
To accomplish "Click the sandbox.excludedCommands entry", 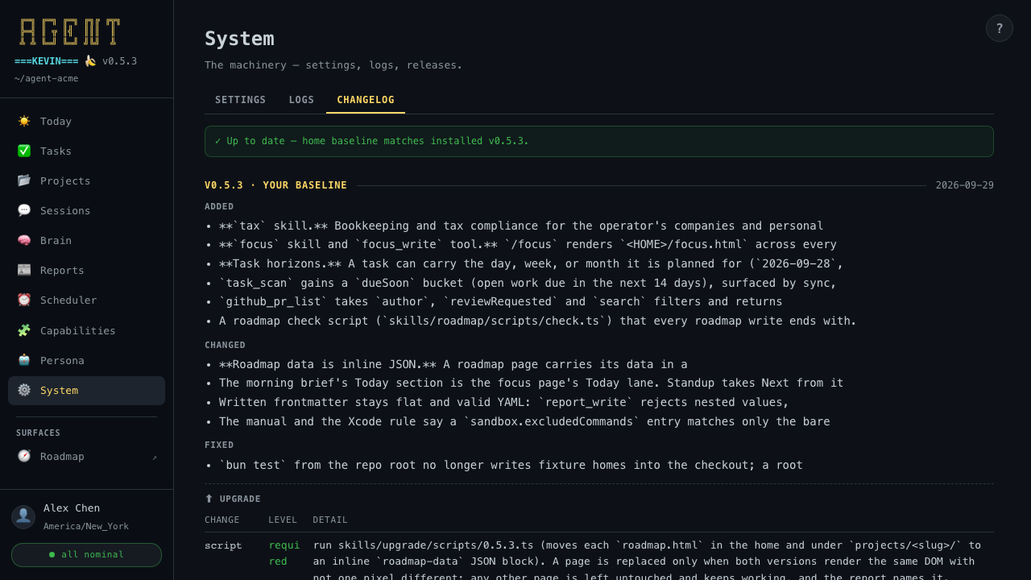I will coord(524,421).
